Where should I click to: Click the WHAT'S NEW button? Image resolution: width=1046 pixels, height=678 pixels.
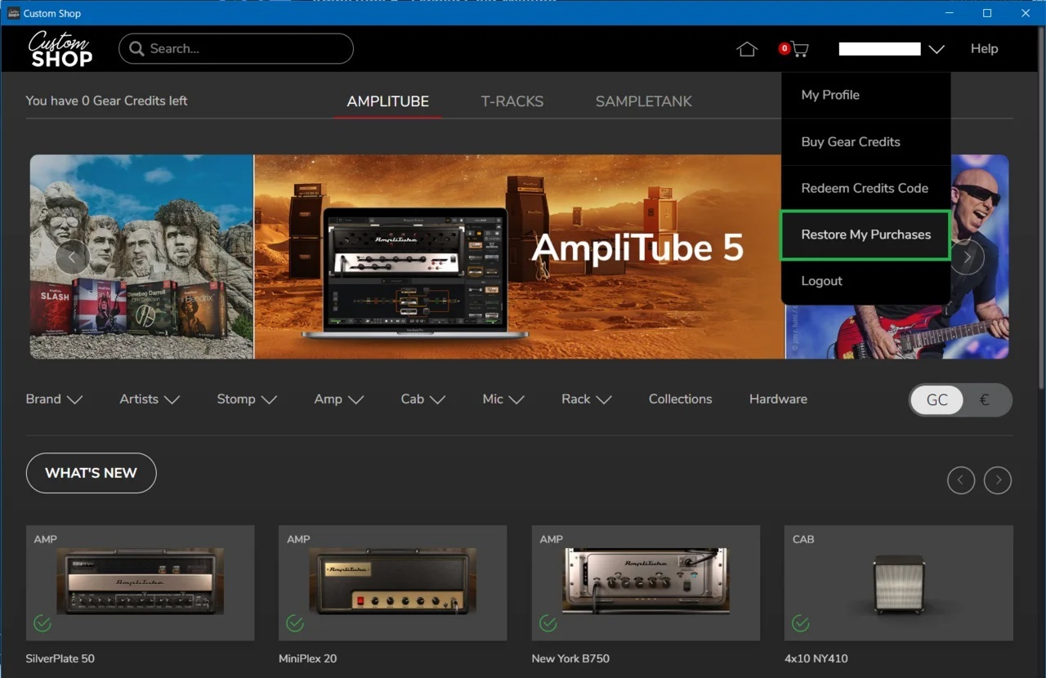coord(91,473)
